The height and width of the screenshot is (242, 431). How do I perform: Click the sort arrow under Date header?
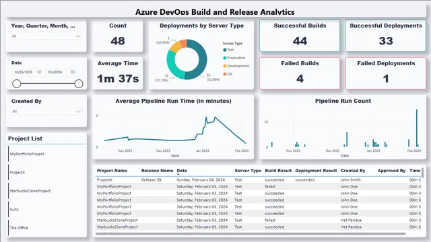tap(178, 174)
